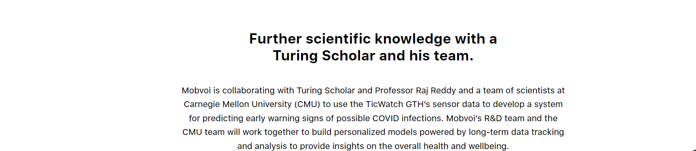Click the words 'team of scientists'

[519, 91]
